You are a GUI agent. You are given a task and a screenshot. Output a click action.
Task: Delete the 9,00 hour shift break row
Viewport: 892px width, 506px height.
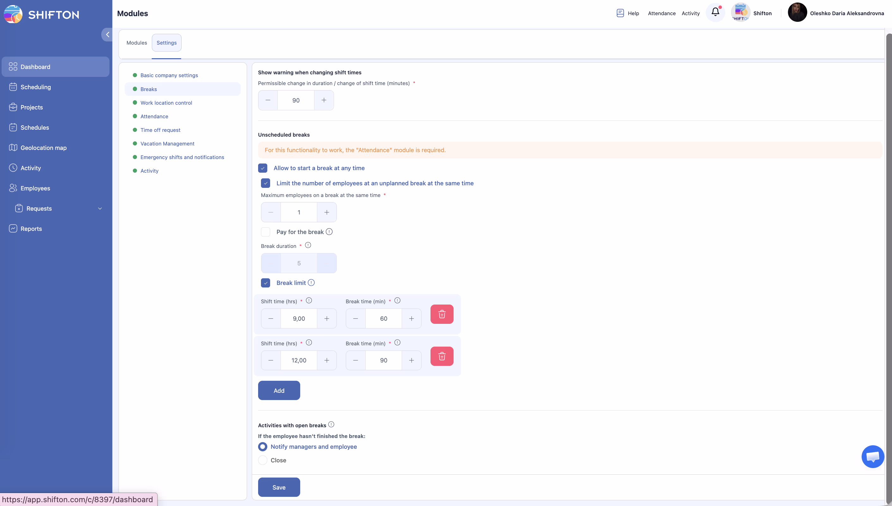[x=442, y=314]
